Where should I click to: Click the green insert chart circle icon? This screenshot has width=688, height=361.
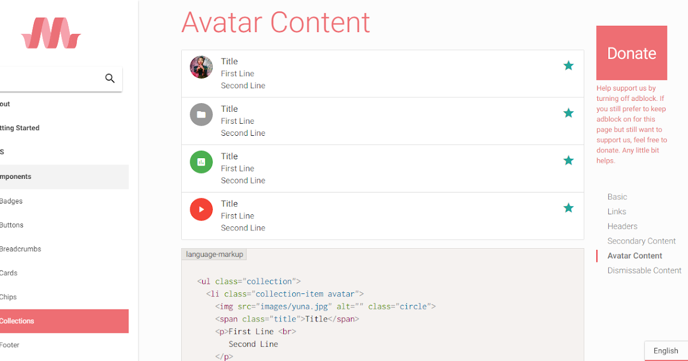[x=201, y=162]
